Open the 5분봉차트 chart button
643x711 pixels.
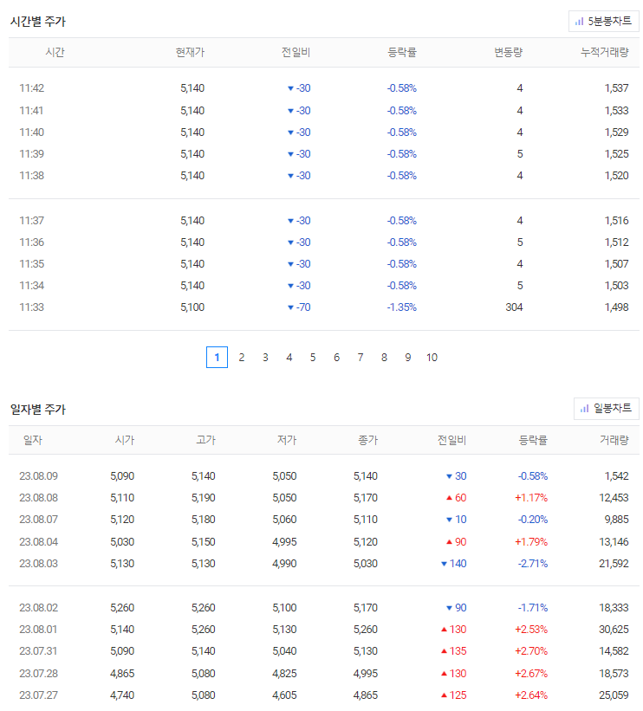(x=603, y=22)
